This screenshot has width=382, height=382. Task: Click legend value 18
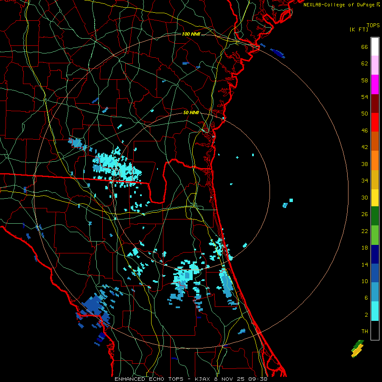[365, 248]
